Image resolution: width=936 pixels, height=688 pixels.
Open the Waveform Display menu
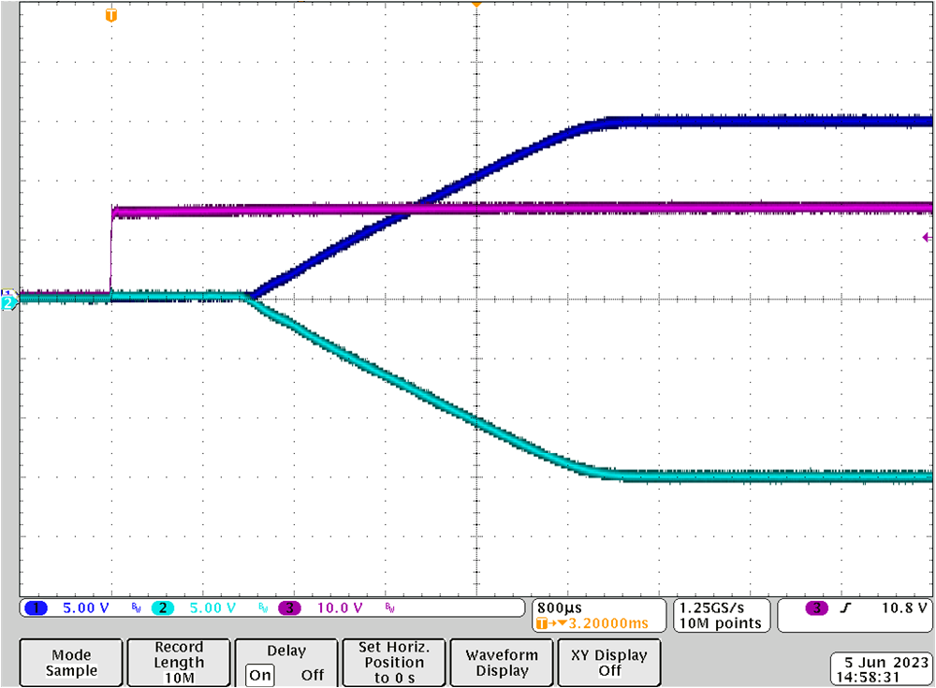502,663
